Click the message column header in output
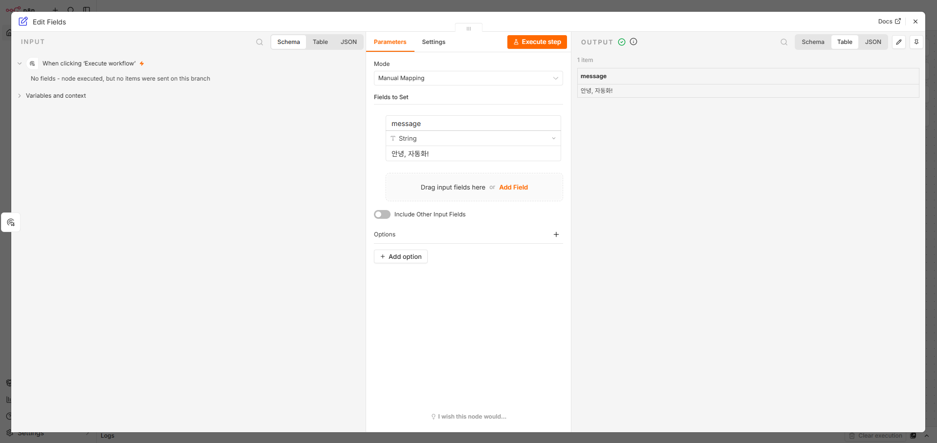This screenshot has height=443, width=937. (x=748, y=76)
